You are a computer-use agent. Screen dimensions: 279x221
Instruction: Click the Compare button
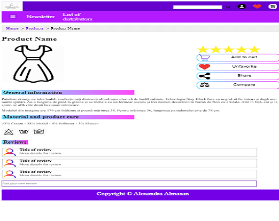click(x=238, y=85)
